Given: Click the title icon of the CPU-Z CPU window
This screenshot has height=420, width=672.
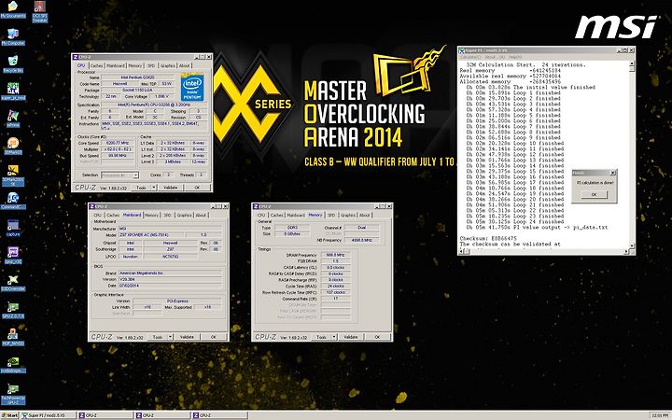Looking at the screenshot, I should [76, 57].
